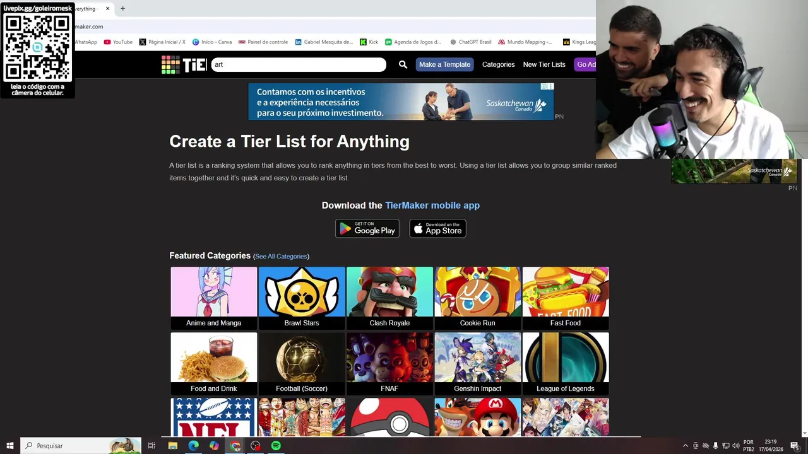Screen dimensions: 808x454
Task: Open a new browser tab with plus button
Action: (122, 9)
